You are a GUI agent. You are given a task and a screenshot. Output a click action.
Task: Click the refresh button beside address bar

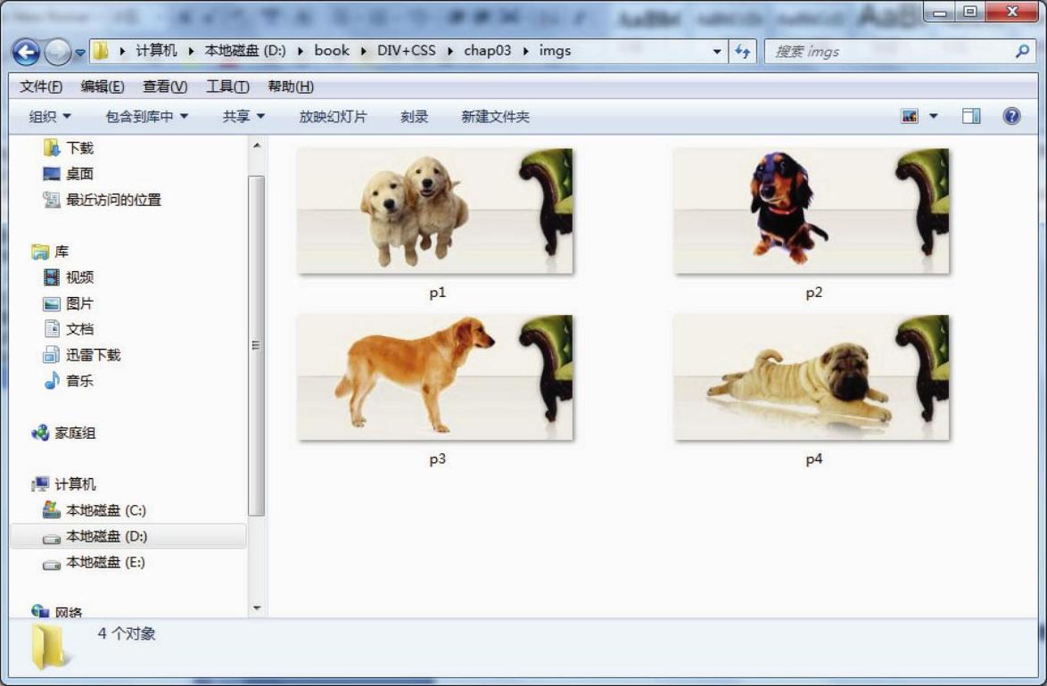click(742, 52)
